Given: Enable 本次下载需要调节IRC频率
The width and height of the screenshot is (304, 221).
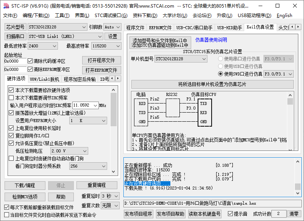Looking at the screenshot, I should tap(11, 98).
